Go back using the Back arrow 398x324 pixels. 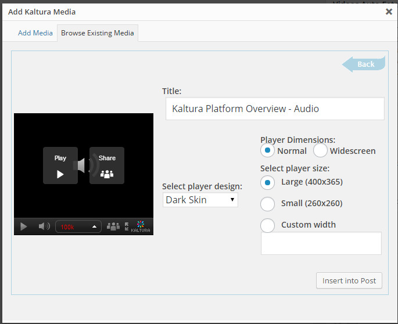click(x=364, y=64)
